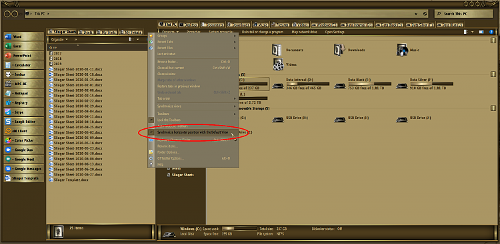Start foobar from the launcher
Viewport: 500px width, 244px height.
(24, 74)
